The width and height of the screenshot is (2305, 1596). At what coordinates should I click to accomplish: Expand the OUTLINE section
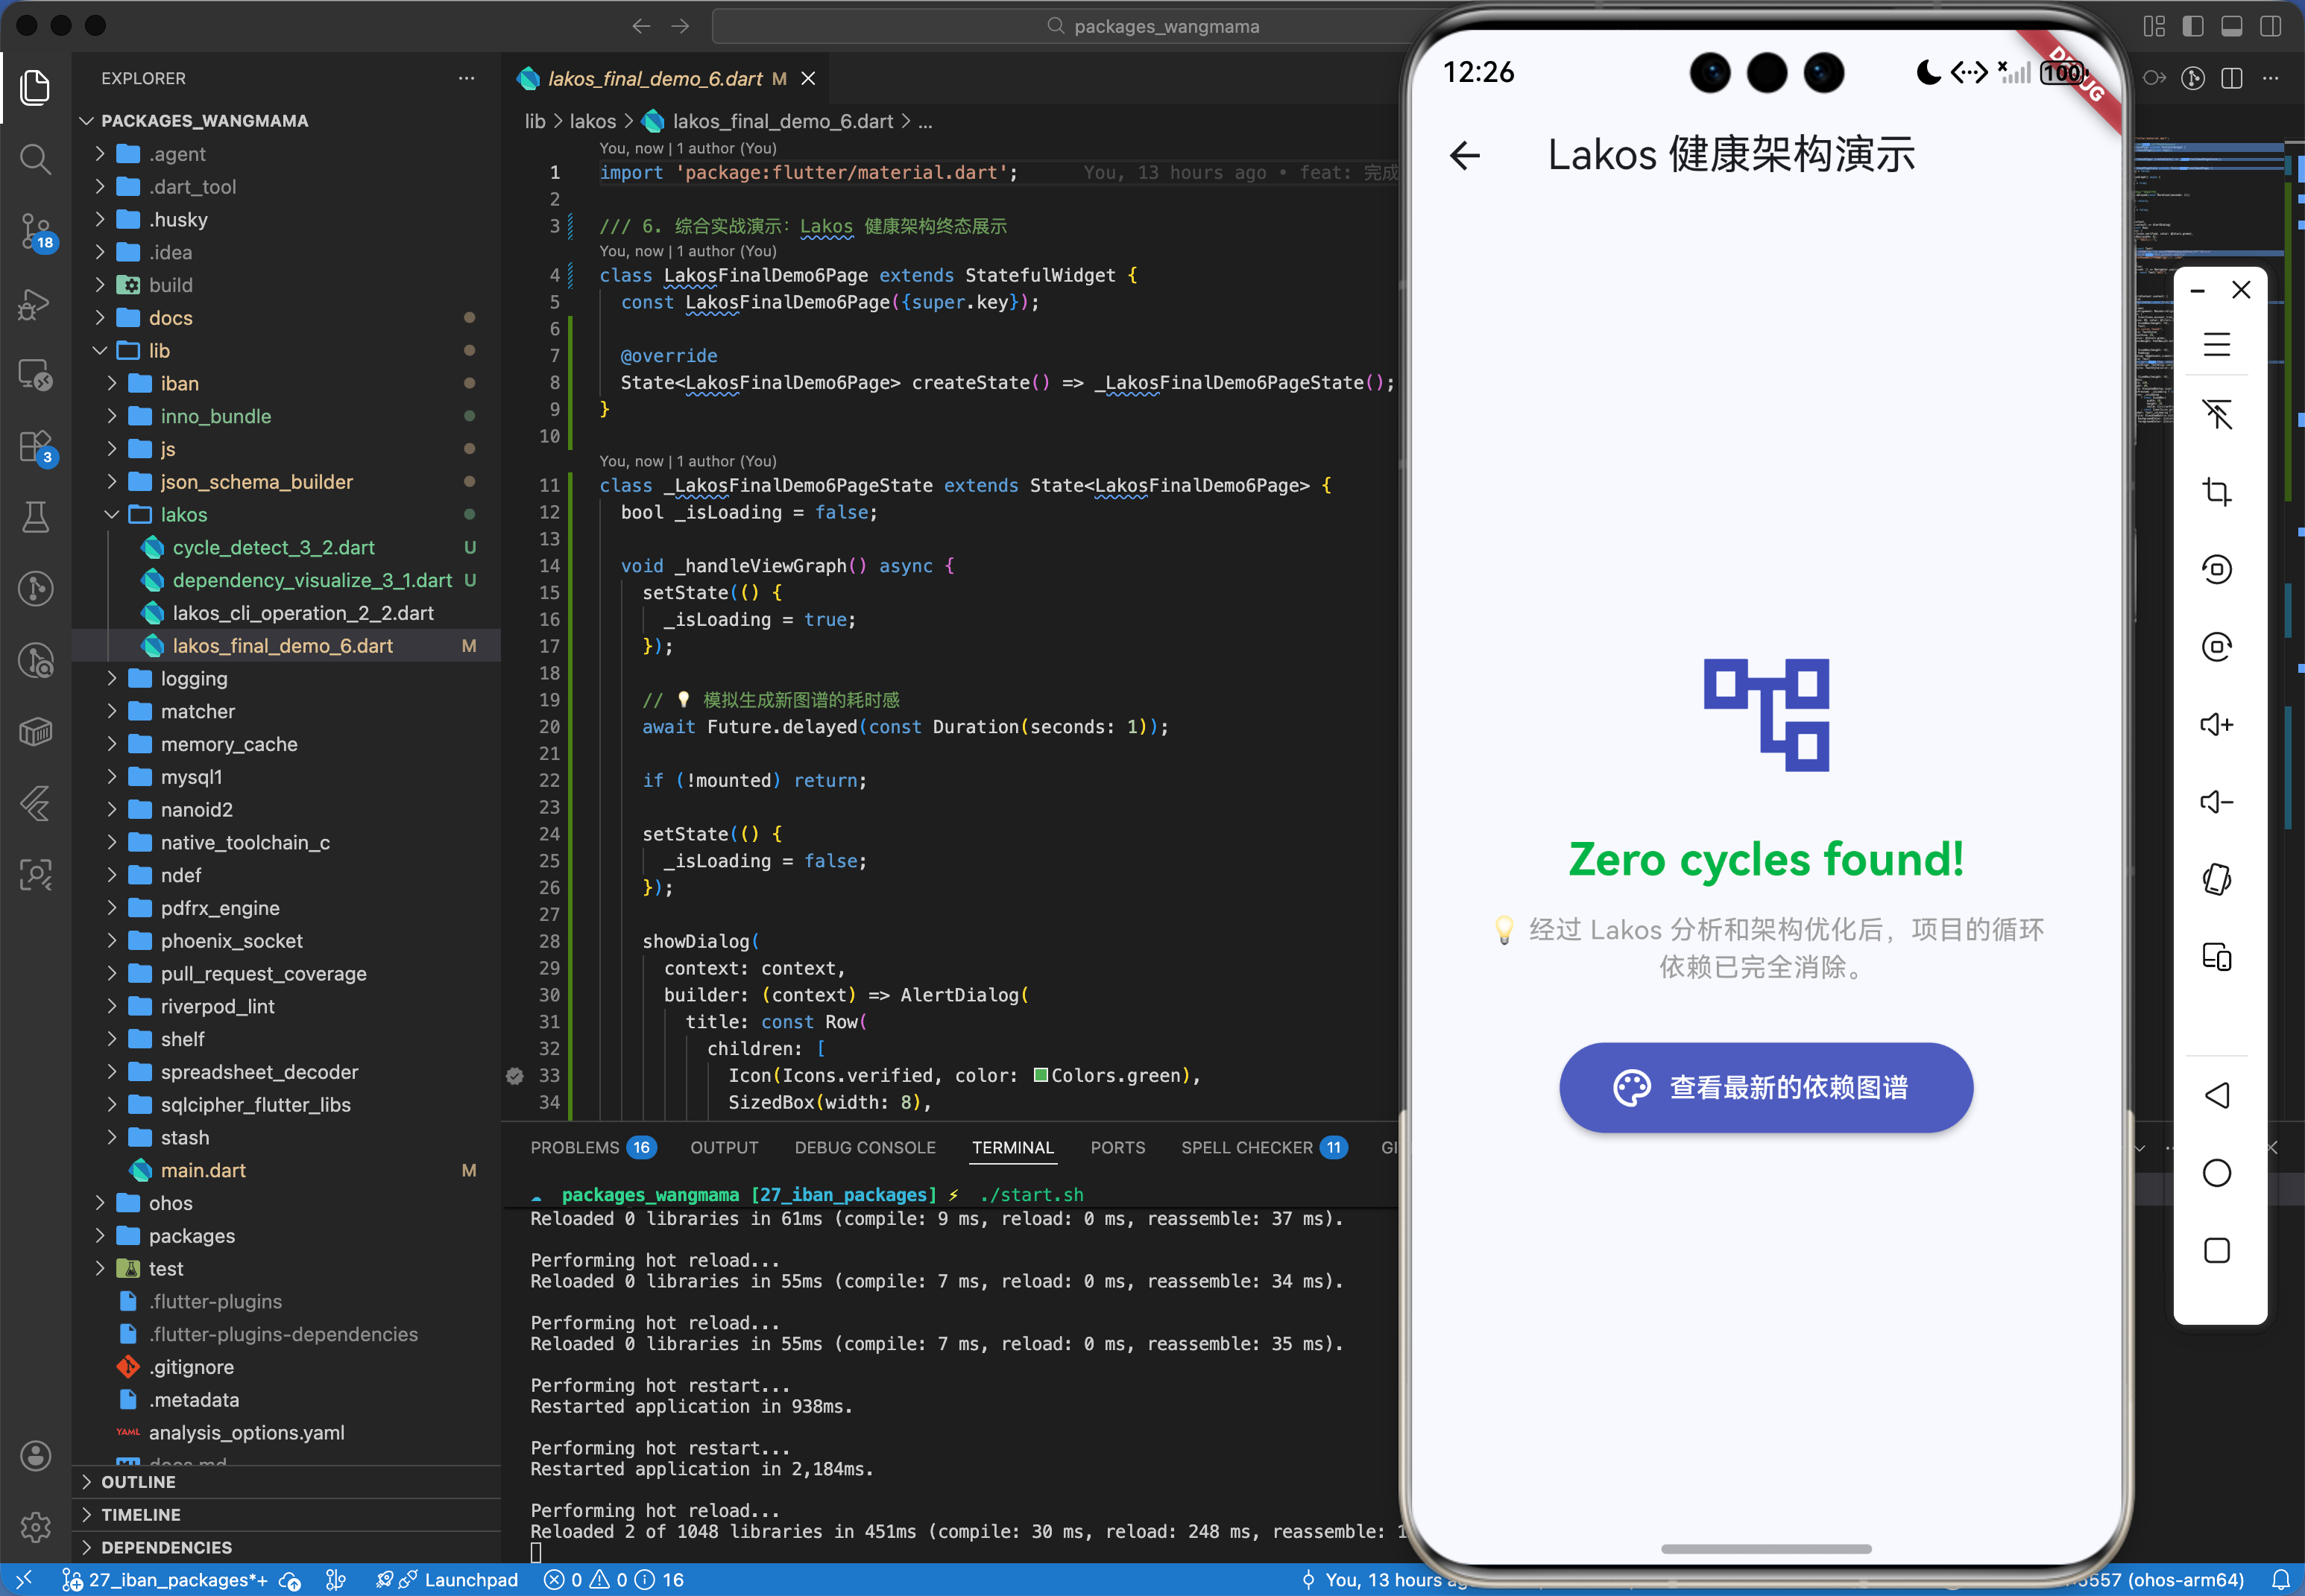click(138, 1481)
